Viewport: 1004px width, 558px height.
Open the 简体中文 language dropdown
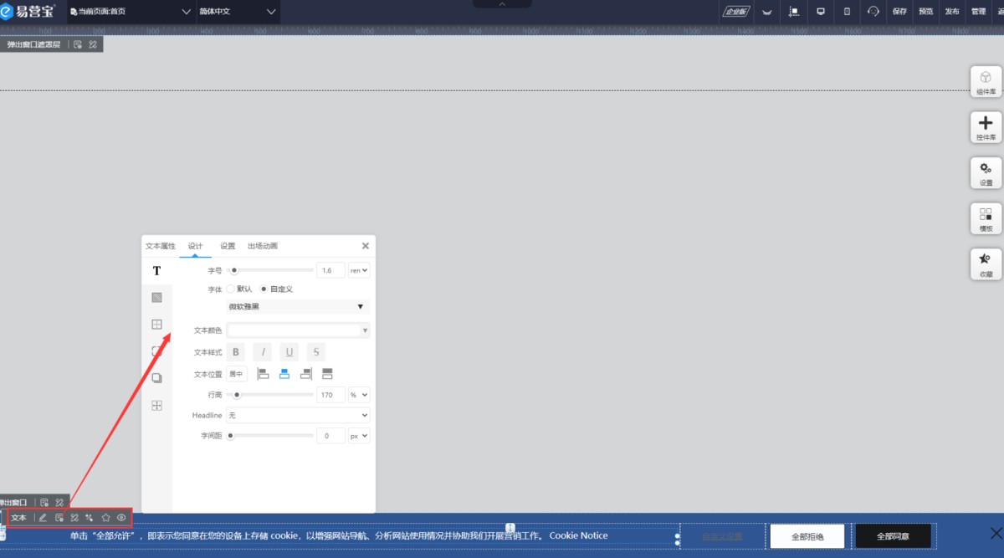click(237, 12)
